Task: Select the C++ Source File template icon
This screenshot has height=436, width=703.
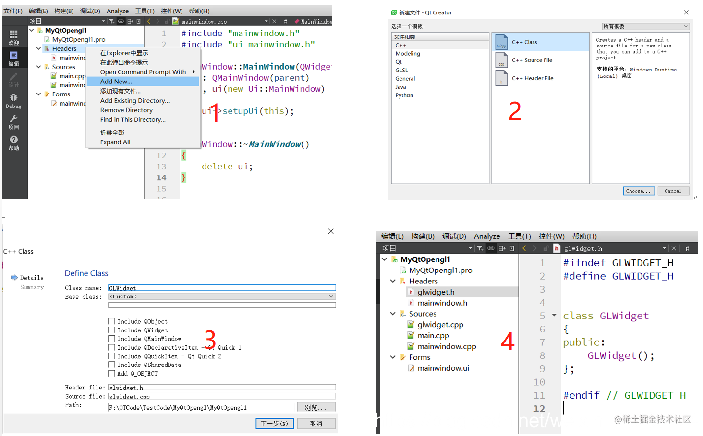Action: (501, 60)
